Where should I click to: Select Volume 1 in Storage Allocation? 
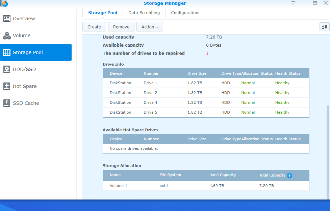coord(206,185)
